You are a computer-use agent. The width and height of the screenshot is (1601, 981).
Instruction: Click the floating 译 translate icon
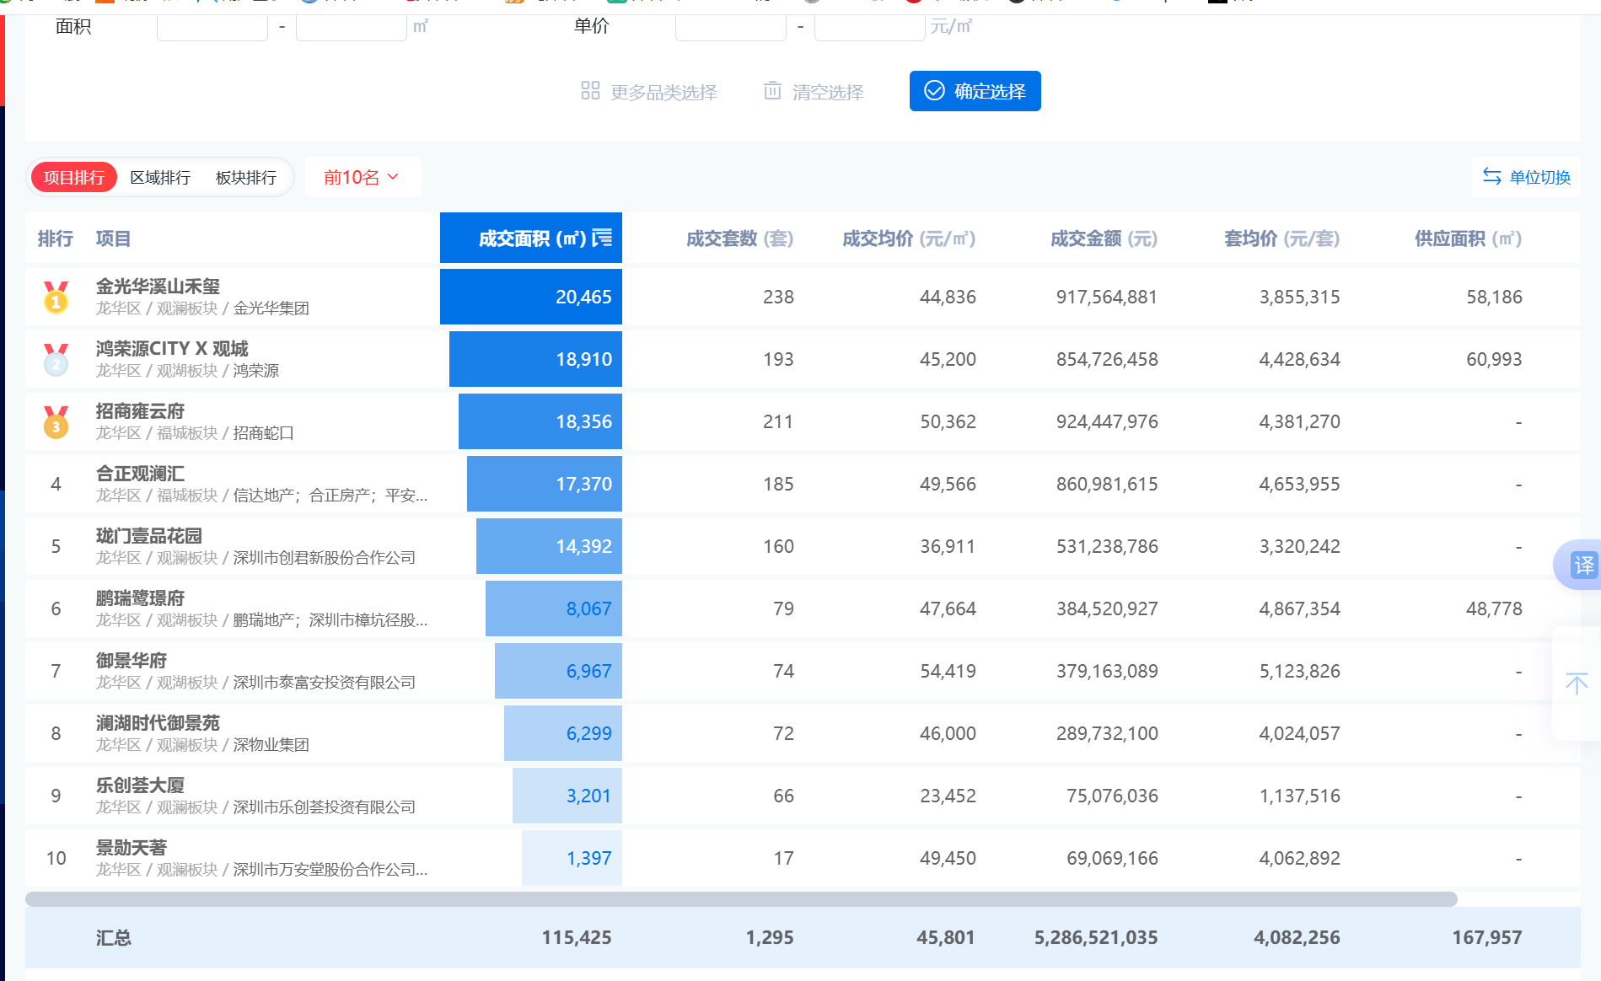pyautogui.click(x=1585, y=565)
